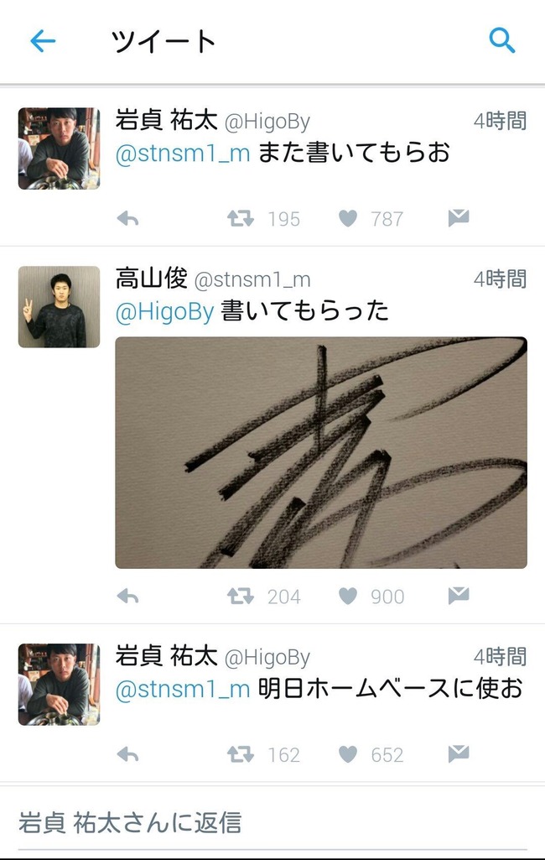
Task: Retweet the tweet with 204 retweets
Action: point(241,596)
